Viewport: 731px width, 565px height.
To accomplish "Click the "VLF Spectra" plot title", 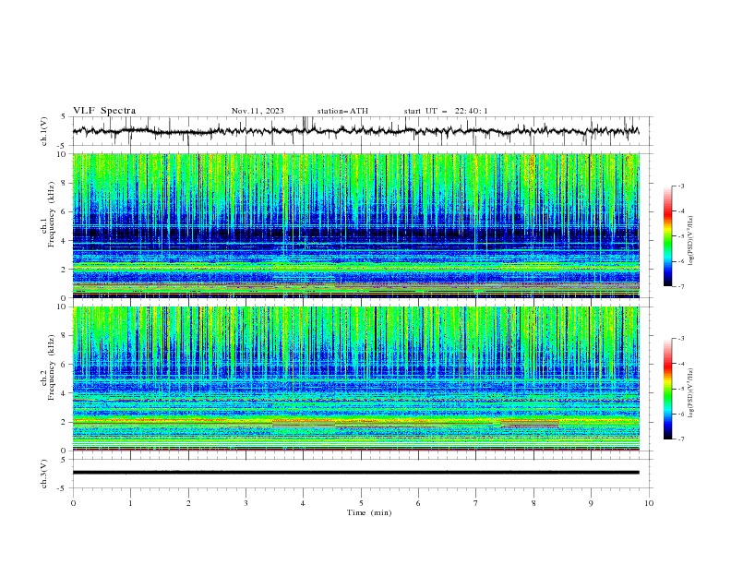I will [104, 111].
